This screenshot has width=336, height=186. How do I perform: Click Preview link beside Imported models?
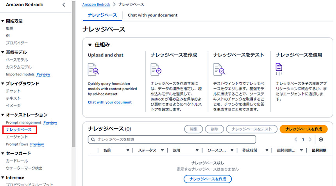pos(43,74)
